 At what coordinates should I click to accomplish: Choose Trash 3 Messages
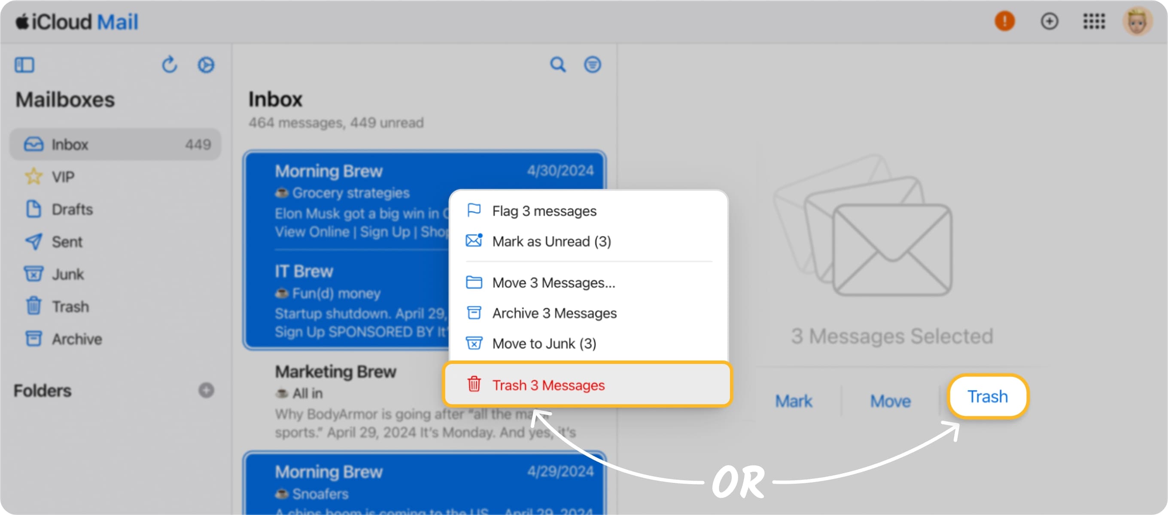tap(587, 385)
